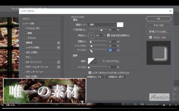This screenshot has width=179, height=111.
Task: Select レイヤー効果 in the left list
Action: click(41, 23)
